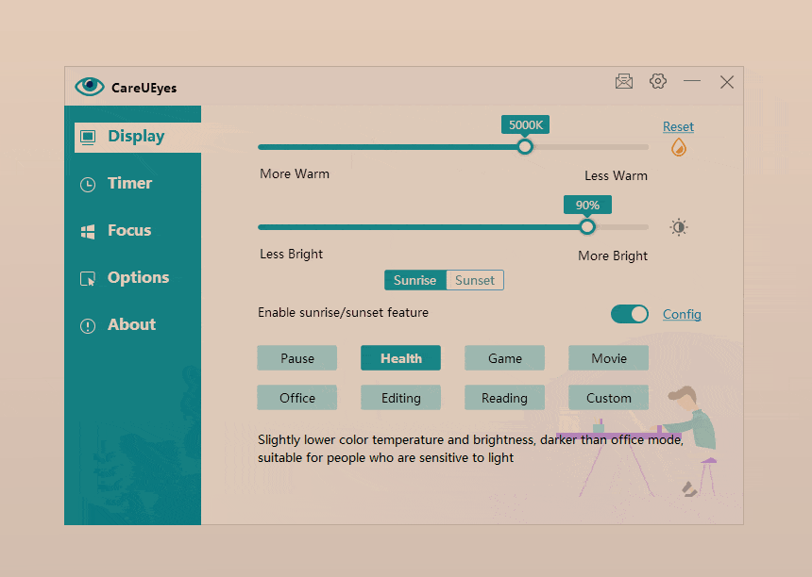
Task: Click the 5000K temperature value label
Action: click(x=526, y=124)
